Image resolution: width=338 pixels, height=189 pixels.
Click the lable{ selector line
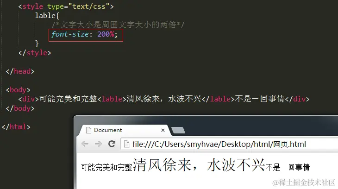coord(47,16)
